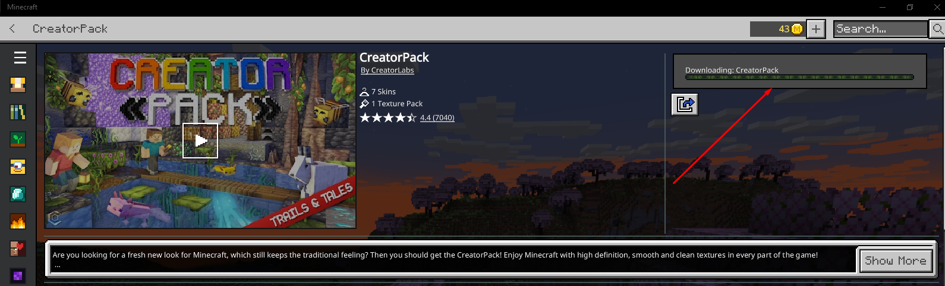Viewport: 945px width, 286px height.
Task: Click the share pack icon
Action: [685, 104]
